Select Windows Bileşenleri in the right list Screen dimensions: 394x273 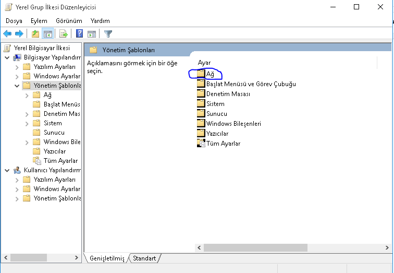pos(233,124)
